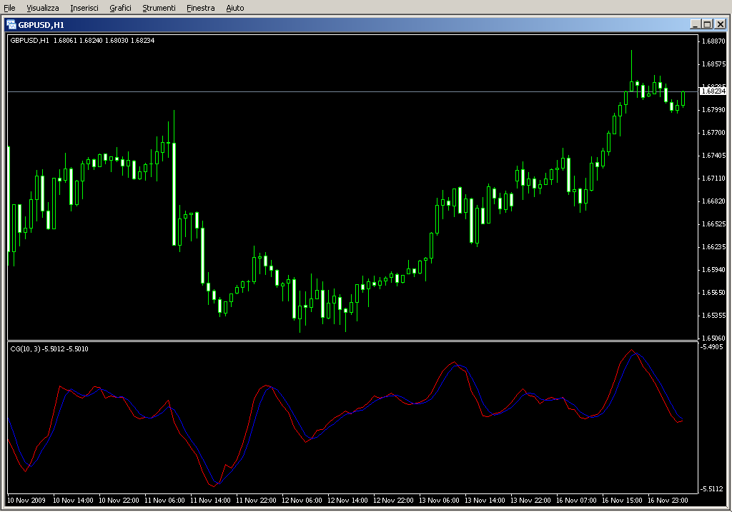Click the 1.67700 price scale label
The width and height of the screenshot is (732, 512).
(x=713, y=132)
